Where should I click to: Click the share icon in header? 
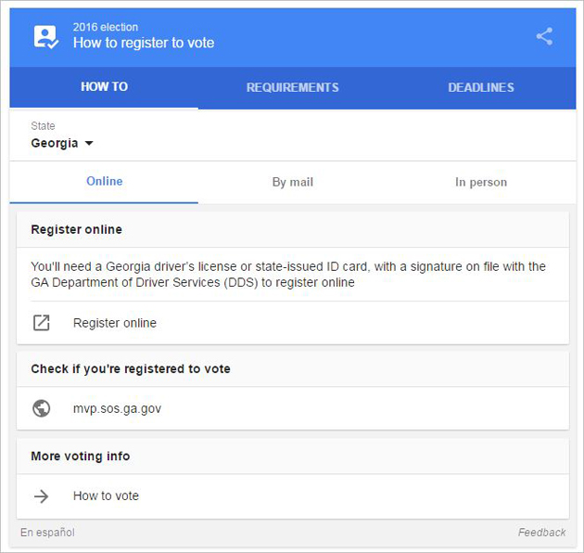[544, 36]
